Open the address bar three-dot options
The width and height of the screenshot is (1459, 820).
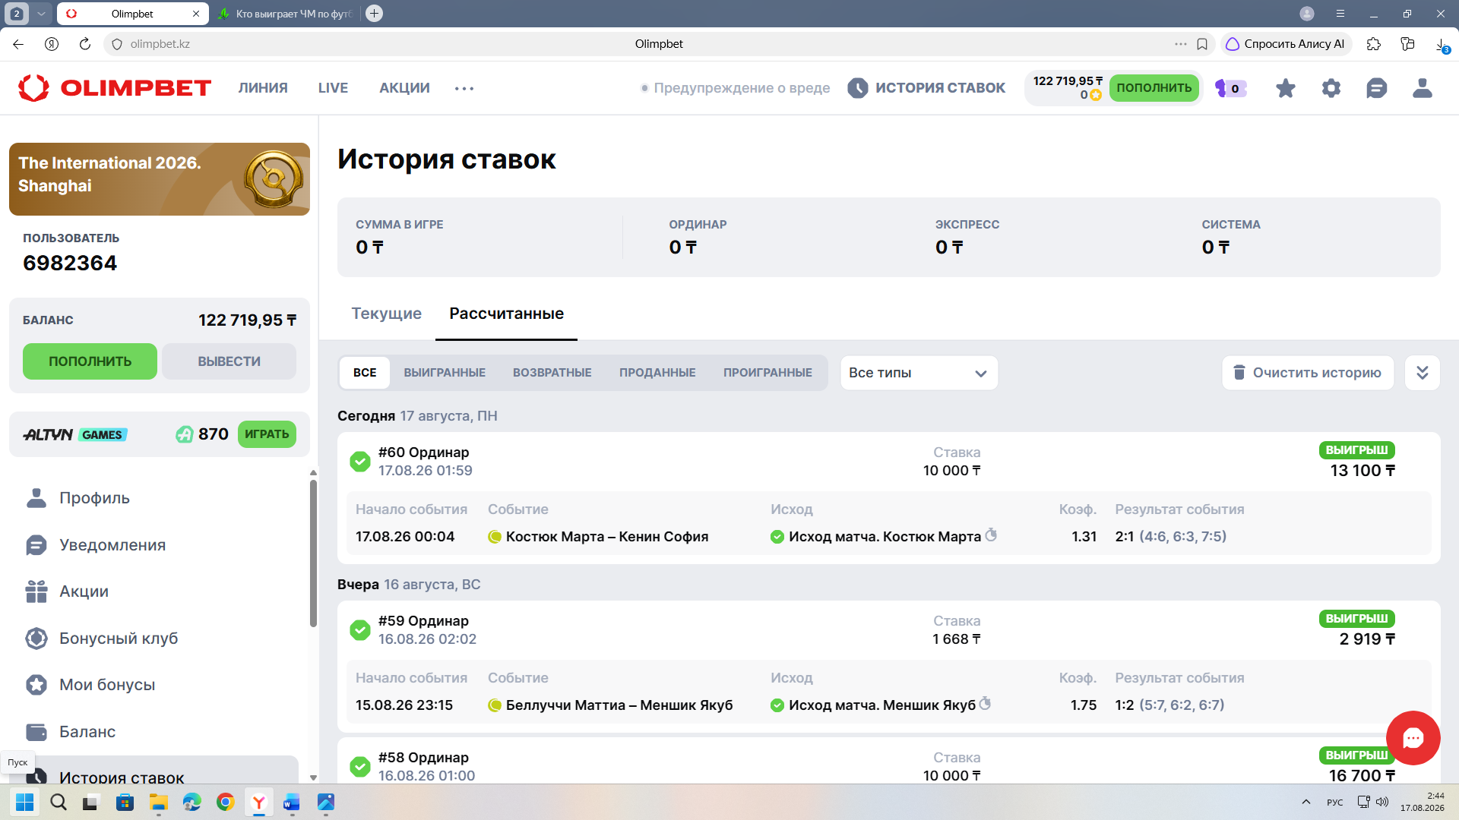coord(1180,44)
